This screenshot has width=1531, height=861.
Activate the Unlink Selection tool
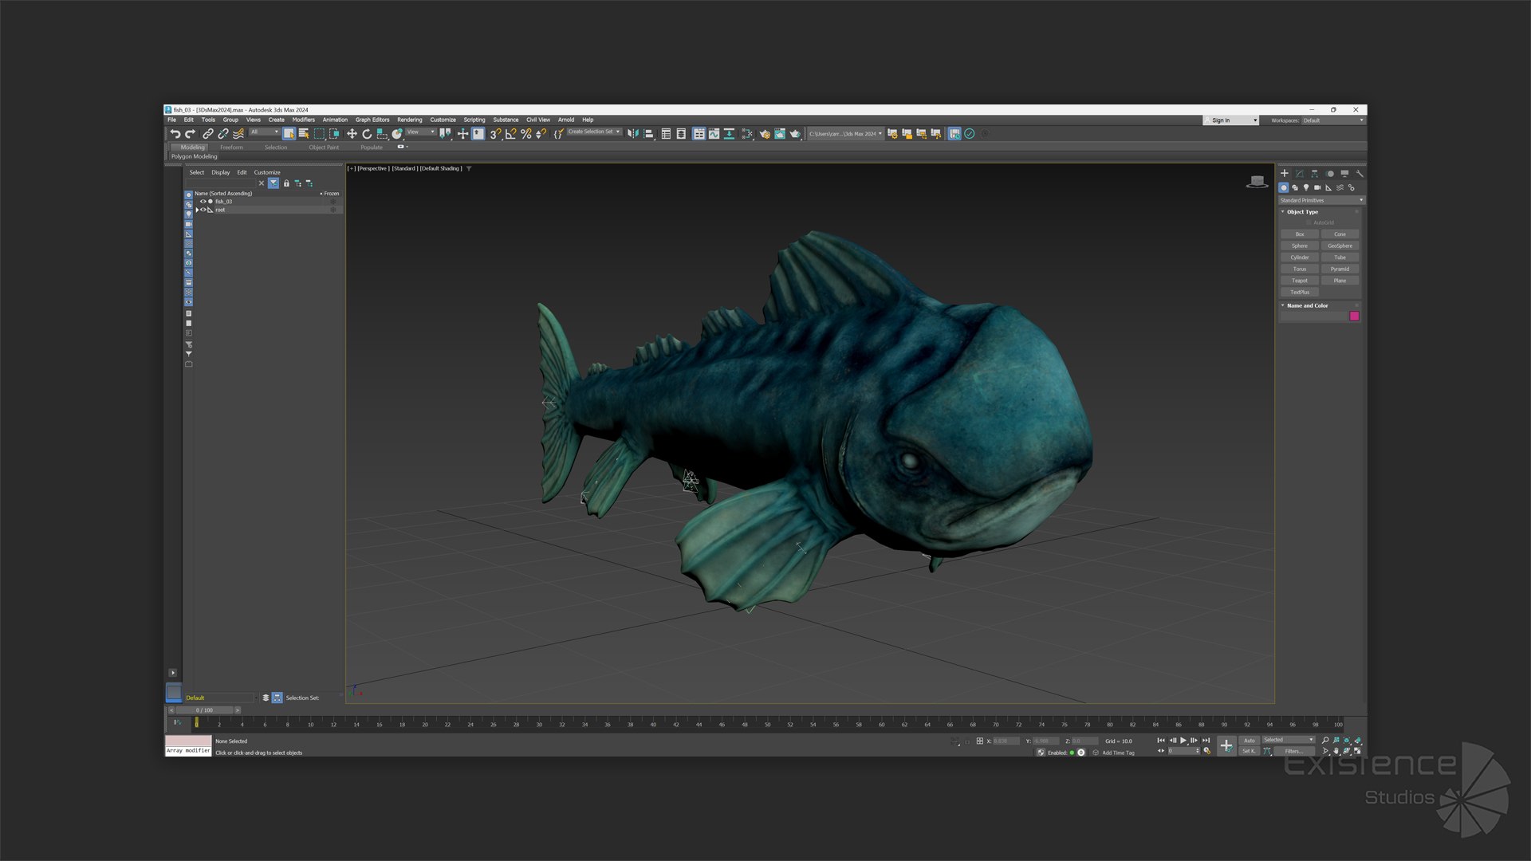(223, 134)
